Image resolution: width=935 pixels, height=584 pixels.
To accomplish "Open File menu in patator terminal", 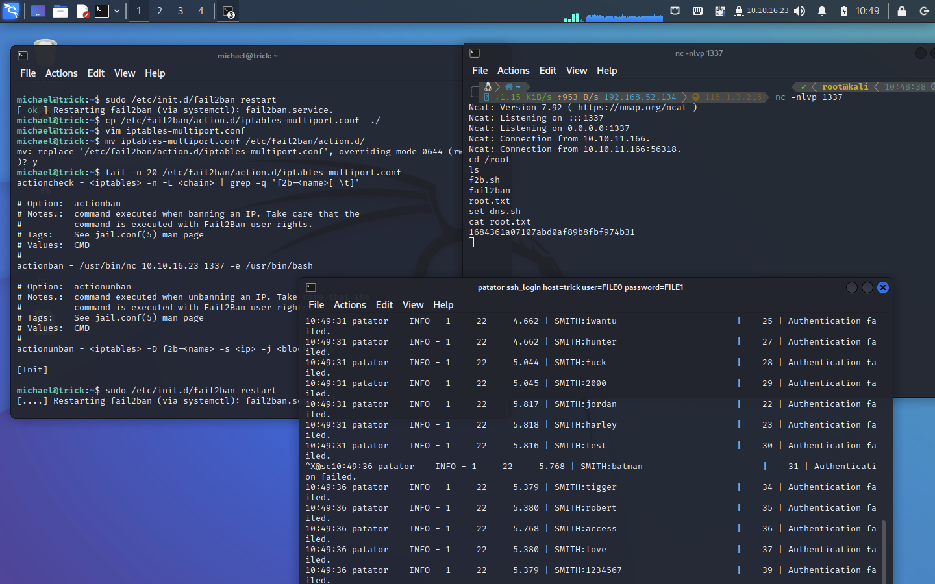I will click(x=316, y=305).
